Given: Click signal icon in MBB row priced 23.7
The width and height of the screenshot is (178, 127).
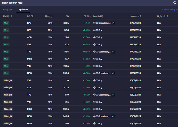Looking at the screenshot, I should pyautogui.click(x=94, y=59).
